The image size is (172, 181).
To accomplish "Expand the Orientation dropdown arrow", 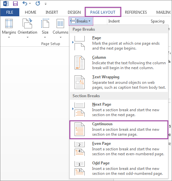I will [27, 38].
